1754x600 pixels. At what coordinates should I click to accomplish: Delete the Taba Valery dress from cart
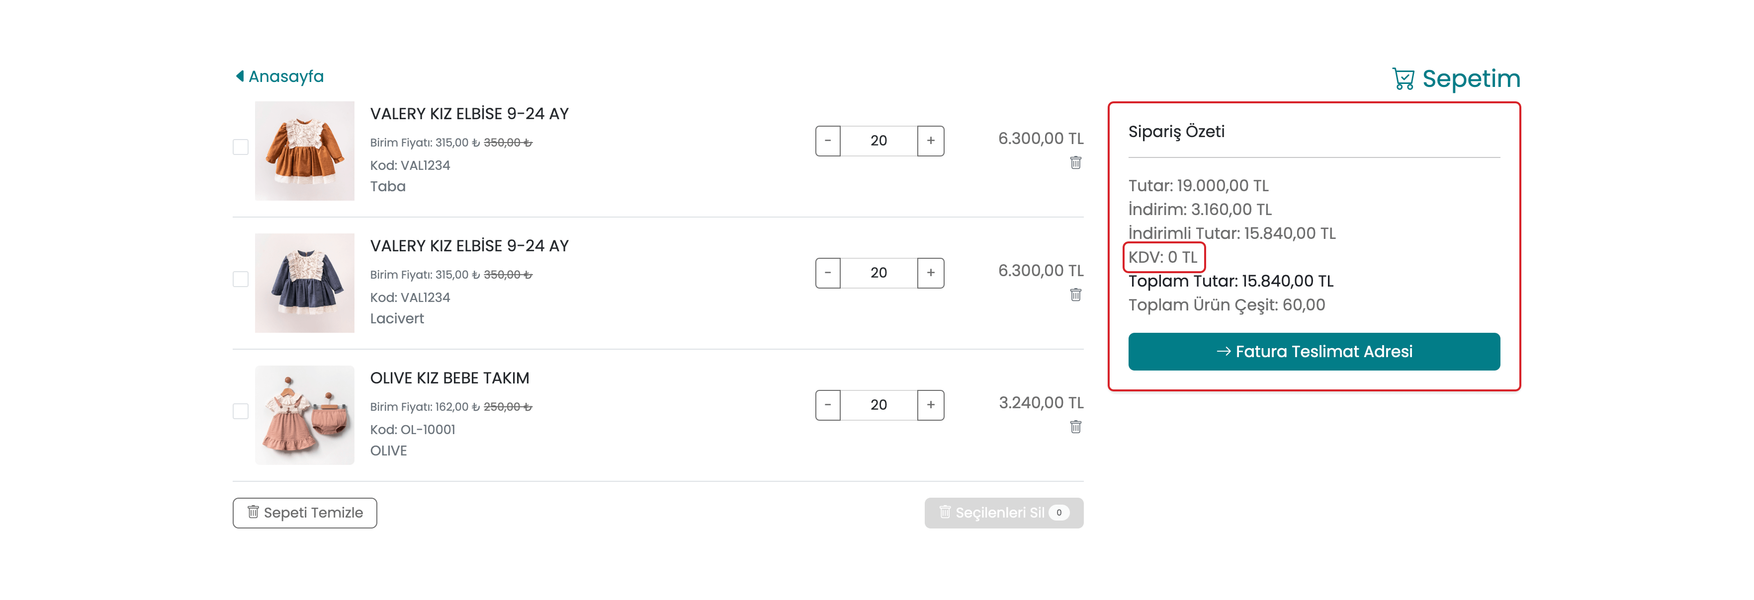click(1075, 162)
